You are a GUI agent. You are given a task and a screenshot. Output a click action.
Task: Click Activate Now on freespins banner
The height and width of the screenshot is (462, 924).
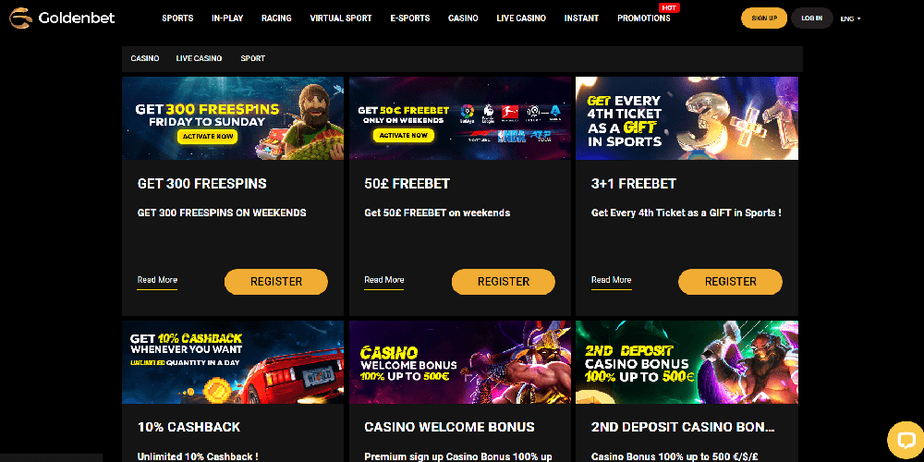coord(208,136)
